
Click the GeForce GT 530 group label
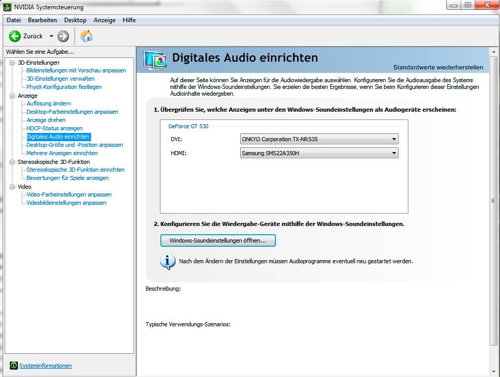click(x=188, y=126)
